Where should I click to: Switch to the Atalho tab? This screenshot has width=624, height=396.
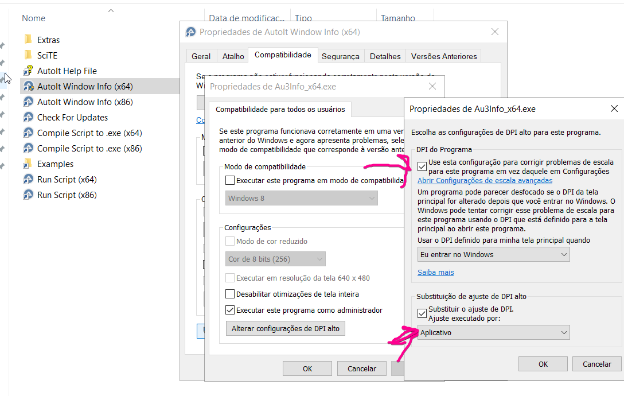(233, 56)
